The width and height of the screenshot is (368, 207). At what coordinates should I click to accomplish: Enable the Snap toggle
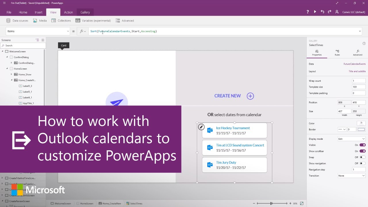point(363,157)
